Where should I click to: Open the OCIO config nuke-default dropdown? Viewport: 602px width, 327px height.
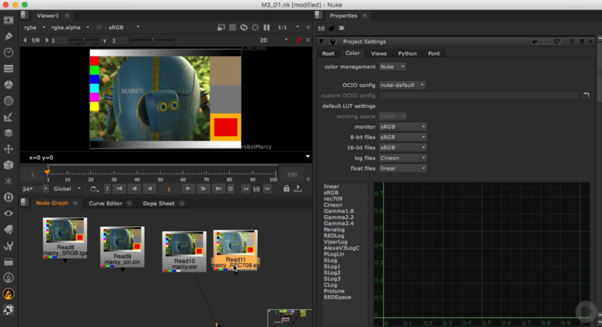tap(402, 85)
